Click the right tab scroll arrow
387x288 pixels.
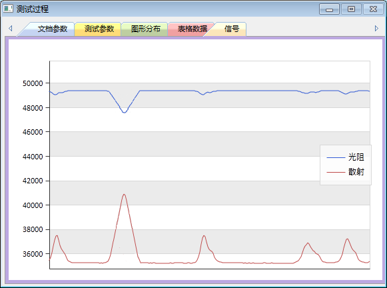[376, 29]
